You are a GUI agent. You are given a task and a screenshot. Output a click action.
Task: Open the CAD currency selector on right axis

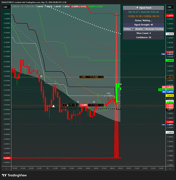(170, 7)
